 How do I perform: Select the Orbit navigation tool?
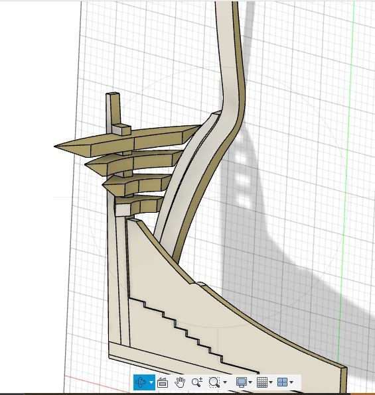coord(141,382)
